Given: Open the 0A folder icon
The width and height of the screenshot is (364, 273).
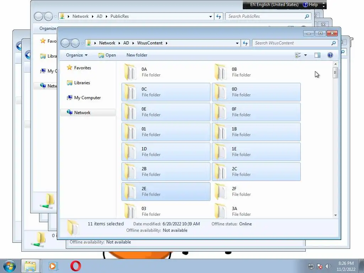Looking at the screenshot, I should (130, 72).
